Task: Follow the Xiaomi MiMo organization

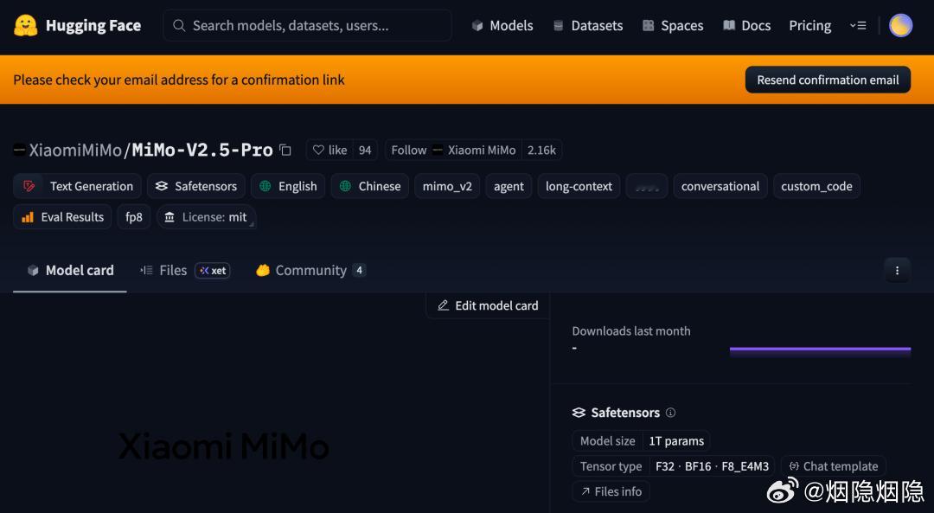Action: (x=453, y=151)
